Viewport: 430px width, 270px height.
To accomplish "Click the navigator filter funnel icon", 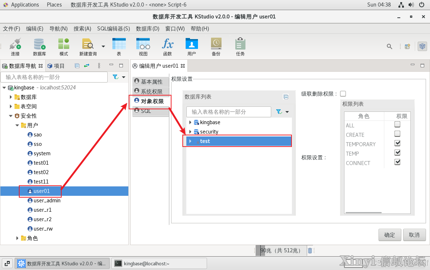I will [115, 77].
